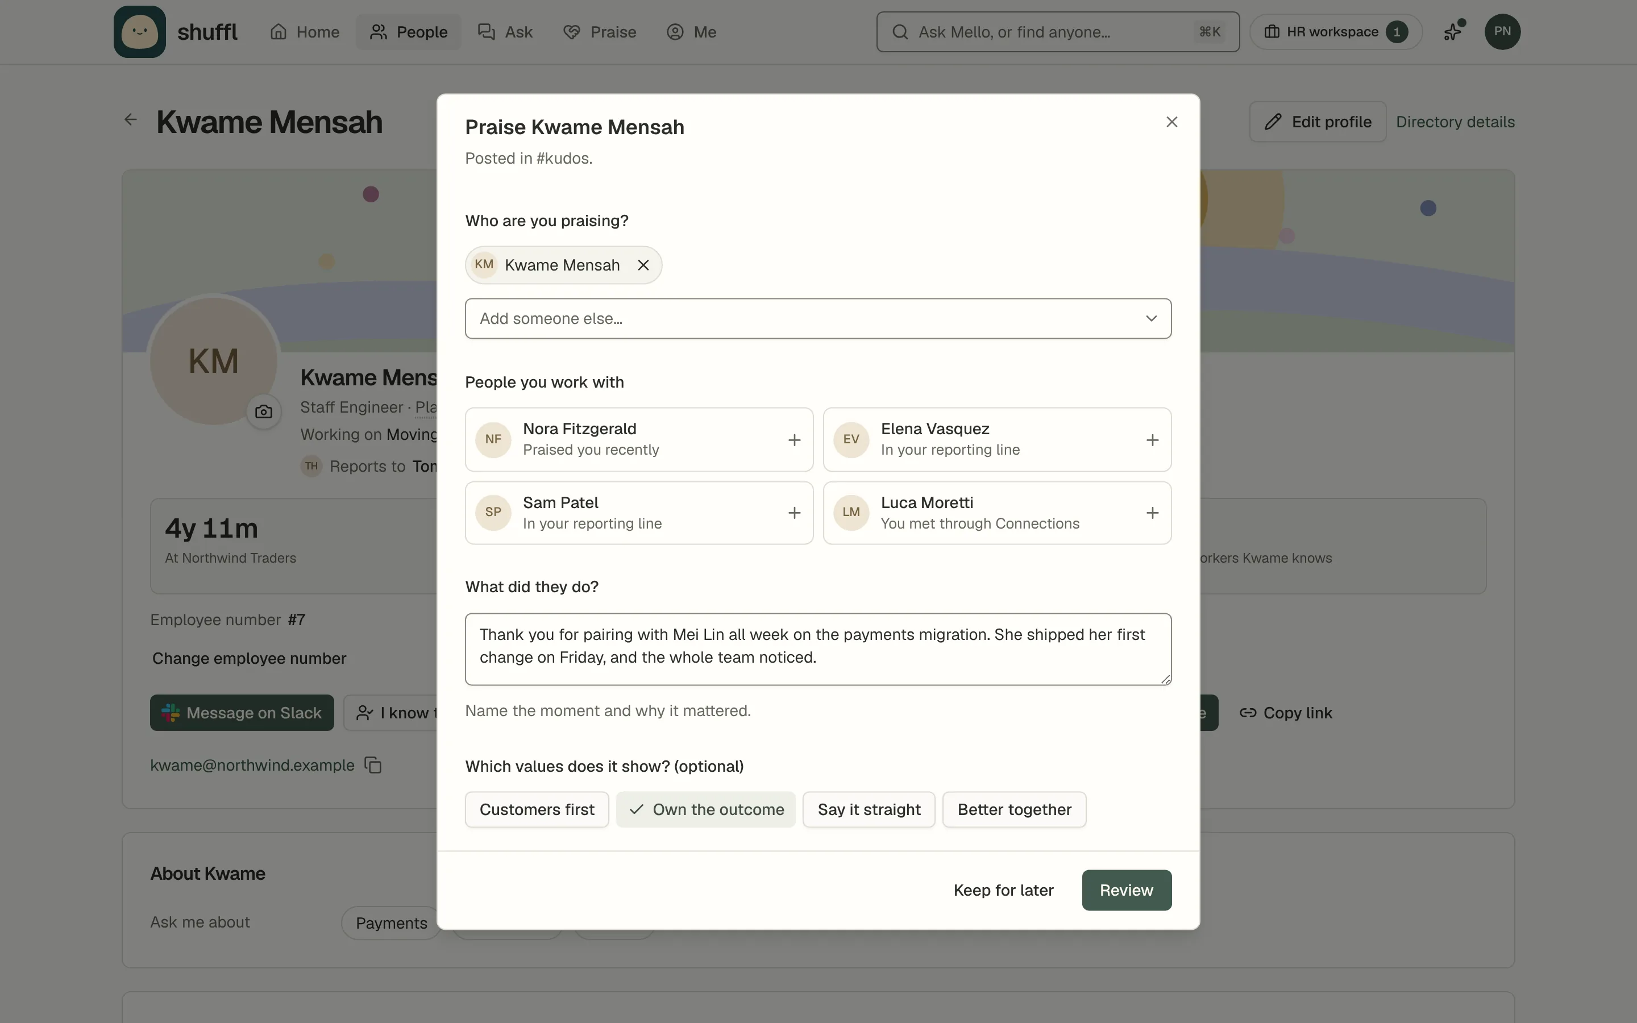
Task: Switch to the People section
Action: (x=409, y=32)
